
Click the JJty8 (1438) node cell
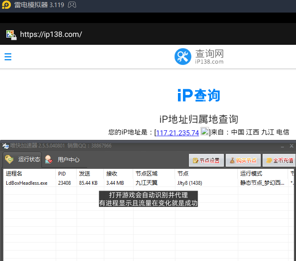[190, 183]
